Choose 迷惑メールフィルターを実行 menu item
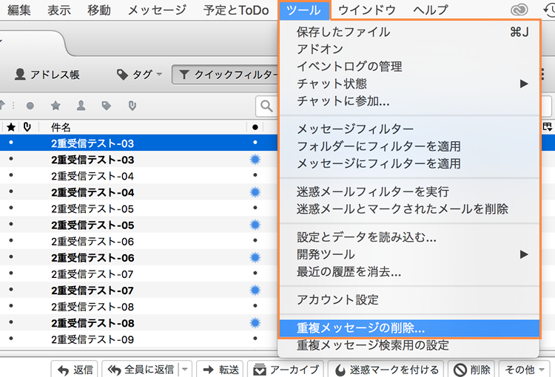555x377 pixels. pyautogui.click(x=408, y=191)
